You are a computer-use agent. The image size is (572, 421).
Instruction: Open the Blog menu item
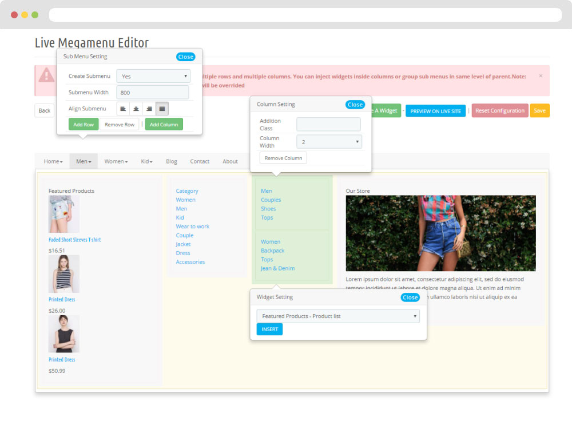pyautogui.click(x=172, y=161)
